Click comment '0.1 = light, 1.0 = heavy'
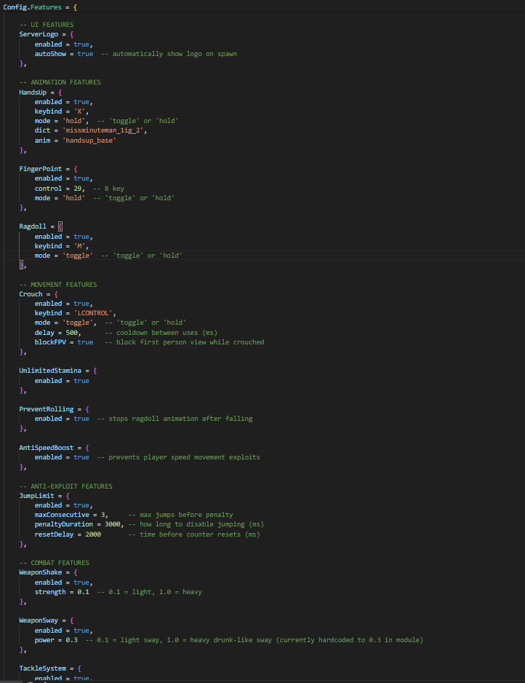 [x=156, y=592]
